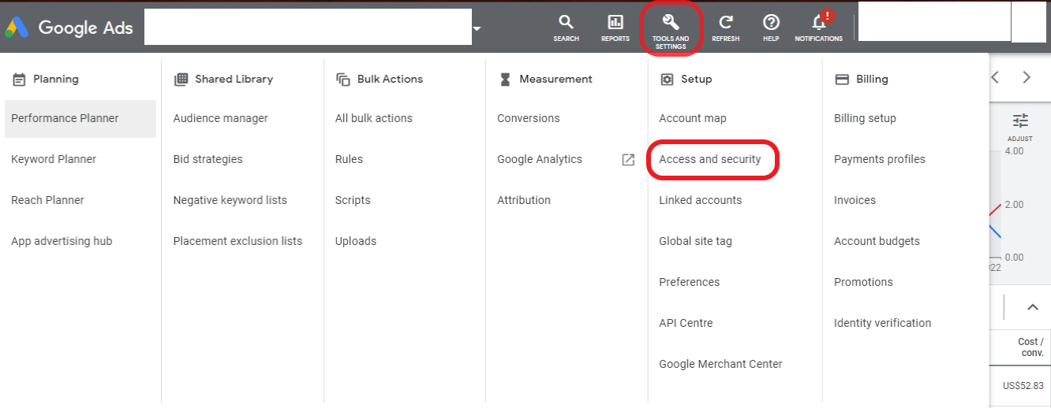
Task: Click the Setup gear icon
Action: 667,79
